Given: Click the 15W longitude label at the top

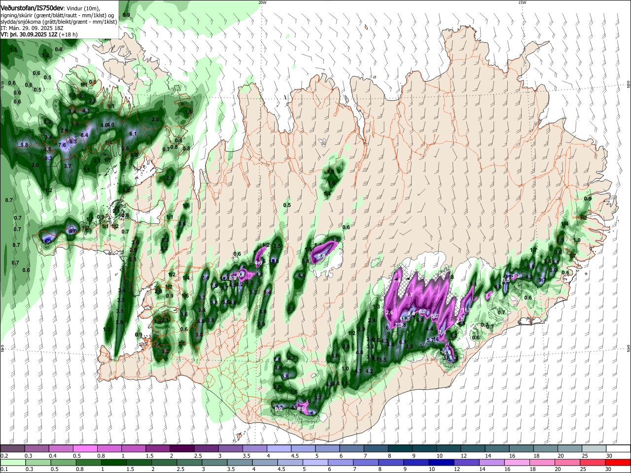Looking at the screenshot, I should (x=522, y=2).
